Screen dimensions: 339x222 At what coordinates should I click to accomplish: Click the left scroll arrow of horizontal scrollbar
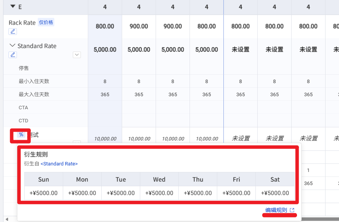(x=7, y=219)
